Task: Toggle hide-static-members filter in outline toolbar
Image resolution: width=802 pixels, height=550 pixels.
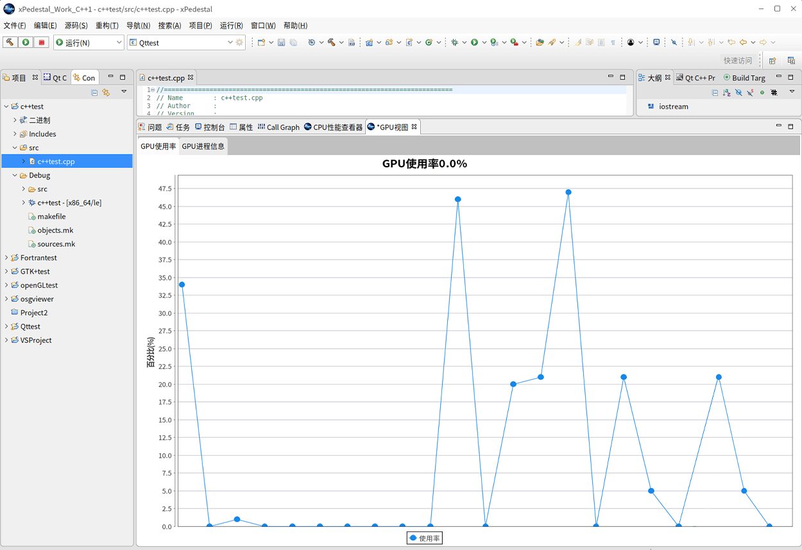Action: click(750, 92)
